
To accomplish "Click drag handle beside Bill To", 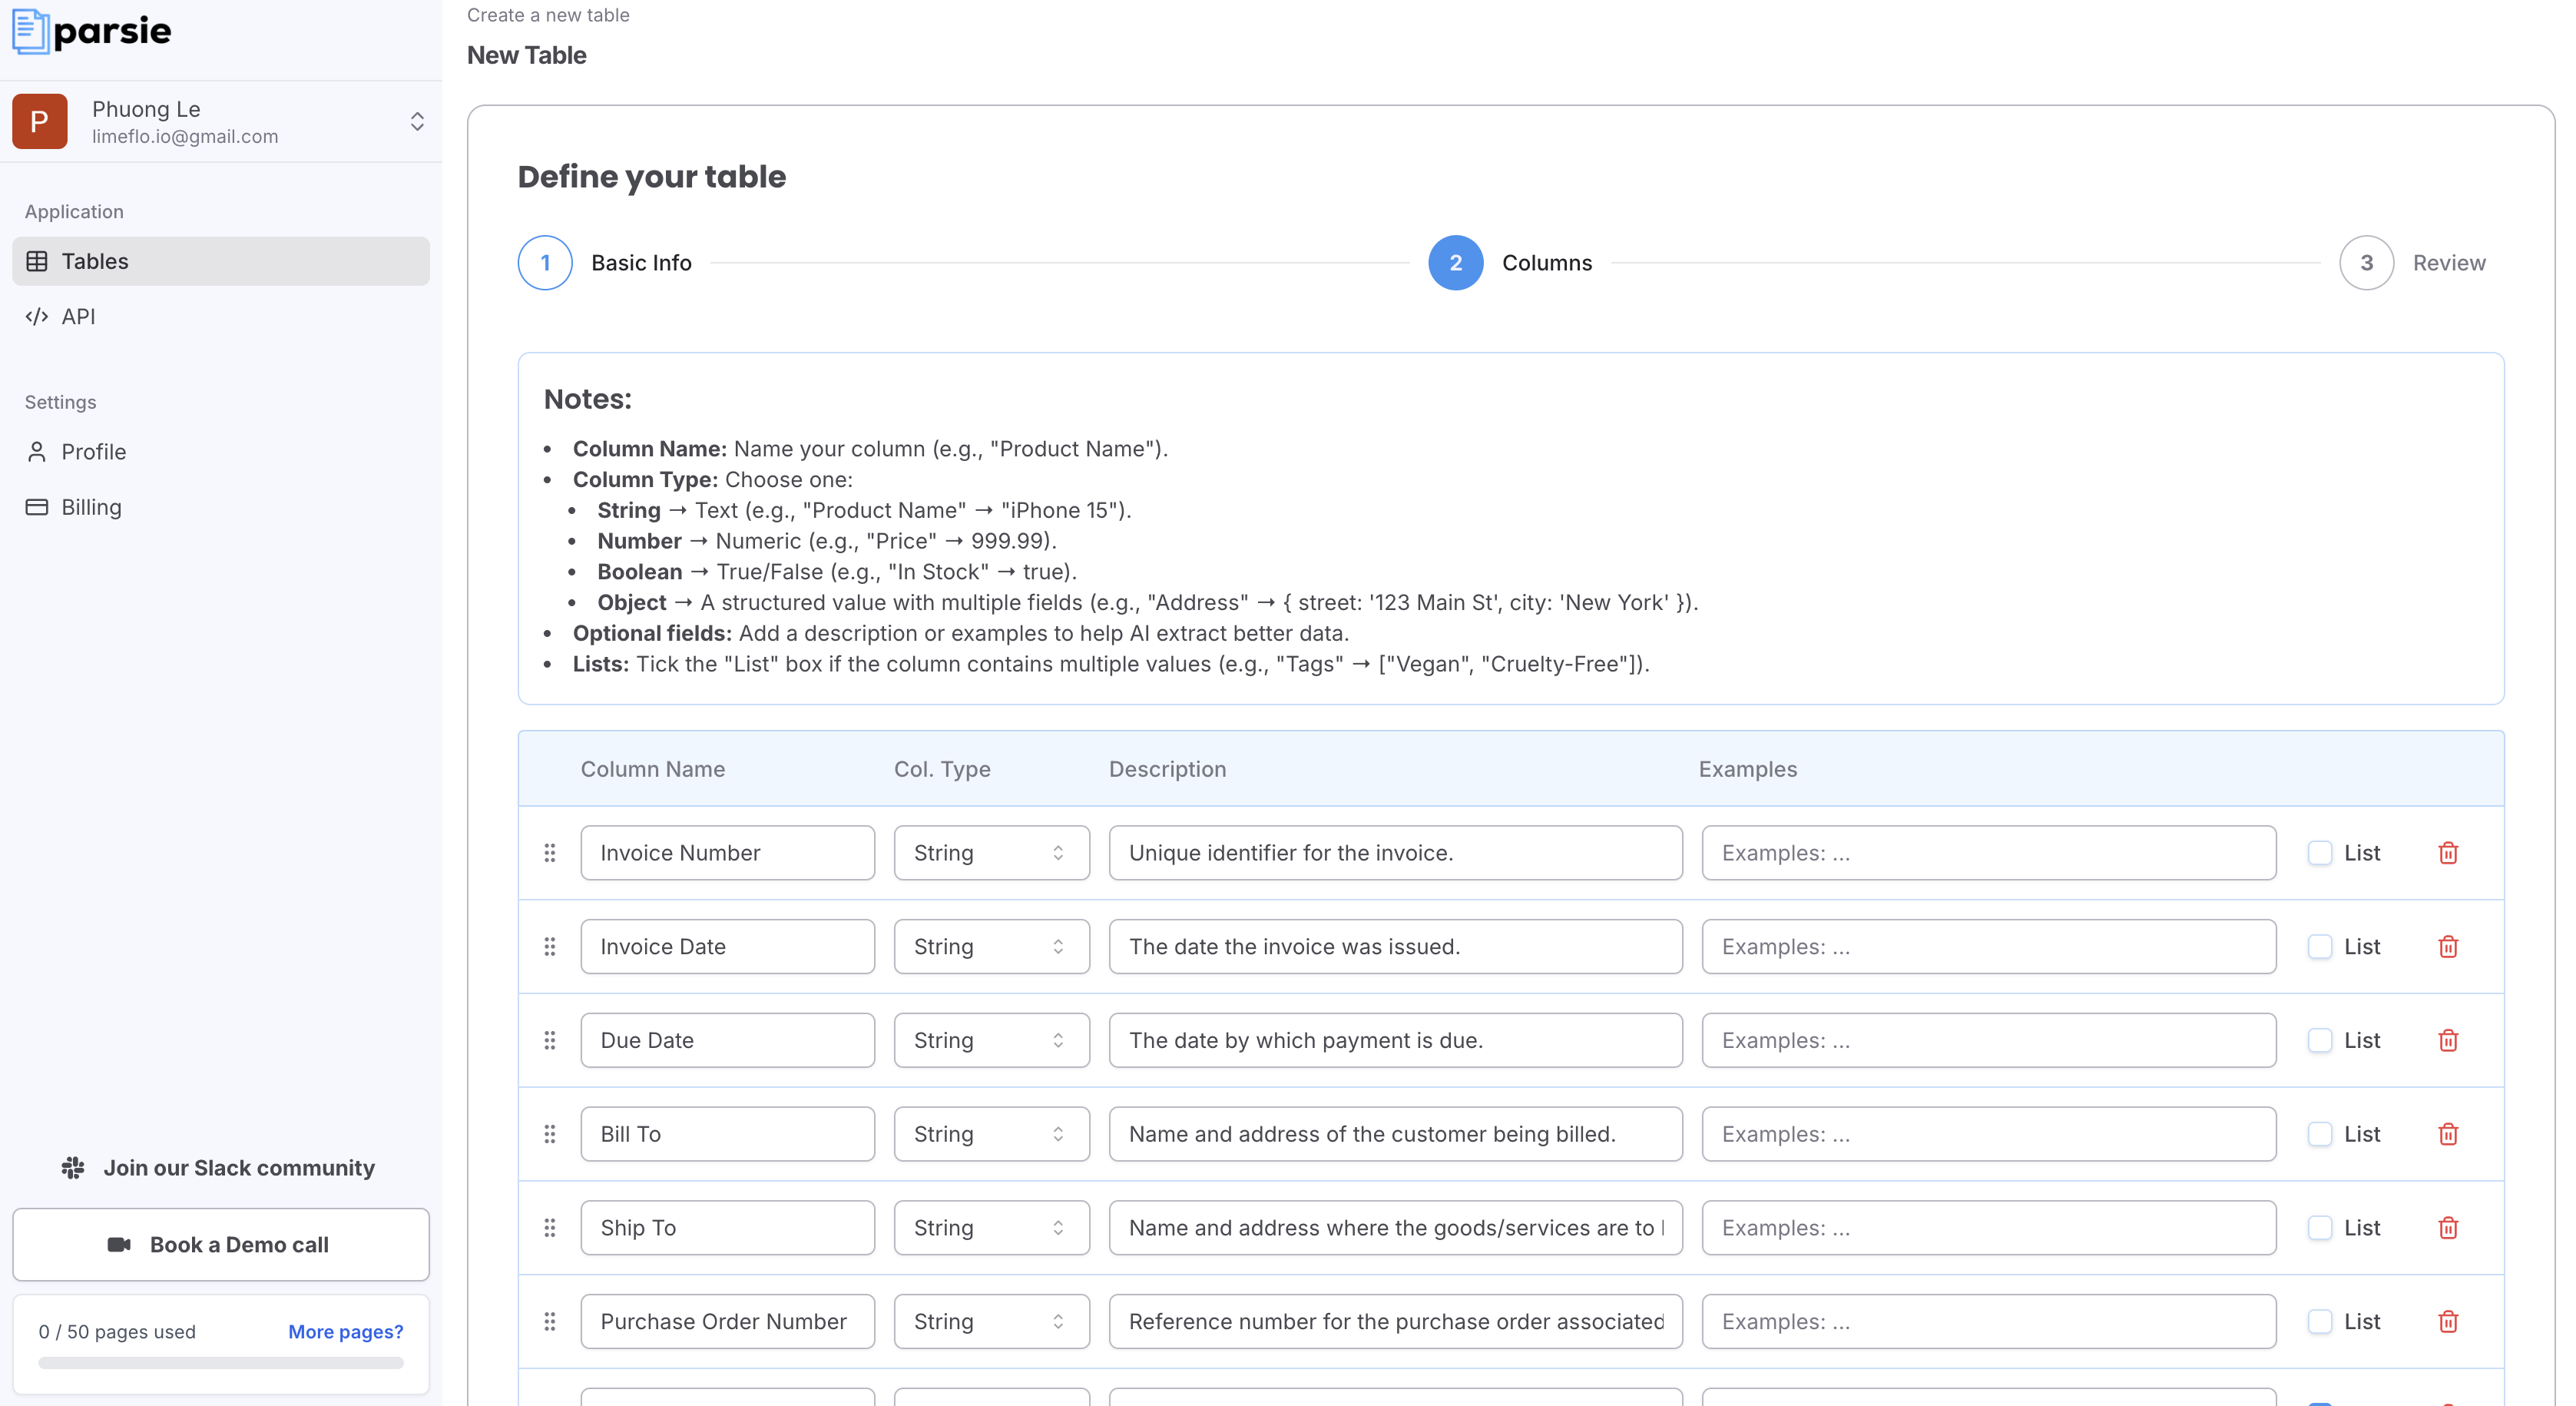I will pyautogui.click(x=549, y=1134).
